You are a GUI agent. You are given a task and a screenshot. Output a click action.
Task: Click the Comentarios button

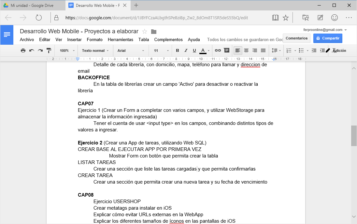(296, 38)
